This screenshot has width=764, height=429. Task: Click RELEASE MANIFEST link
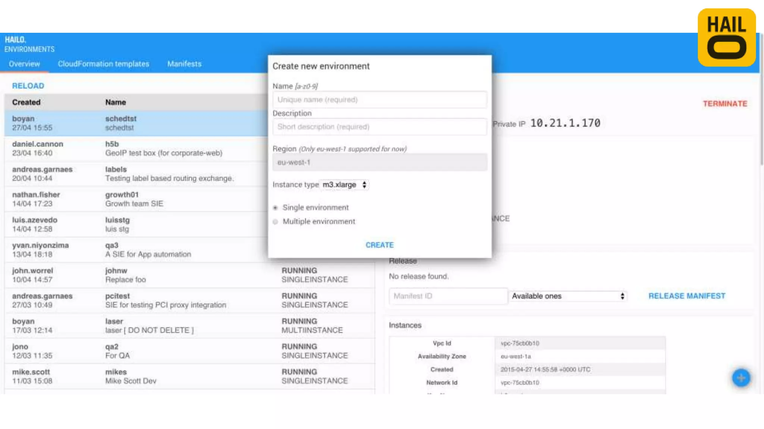coord(687,296)
